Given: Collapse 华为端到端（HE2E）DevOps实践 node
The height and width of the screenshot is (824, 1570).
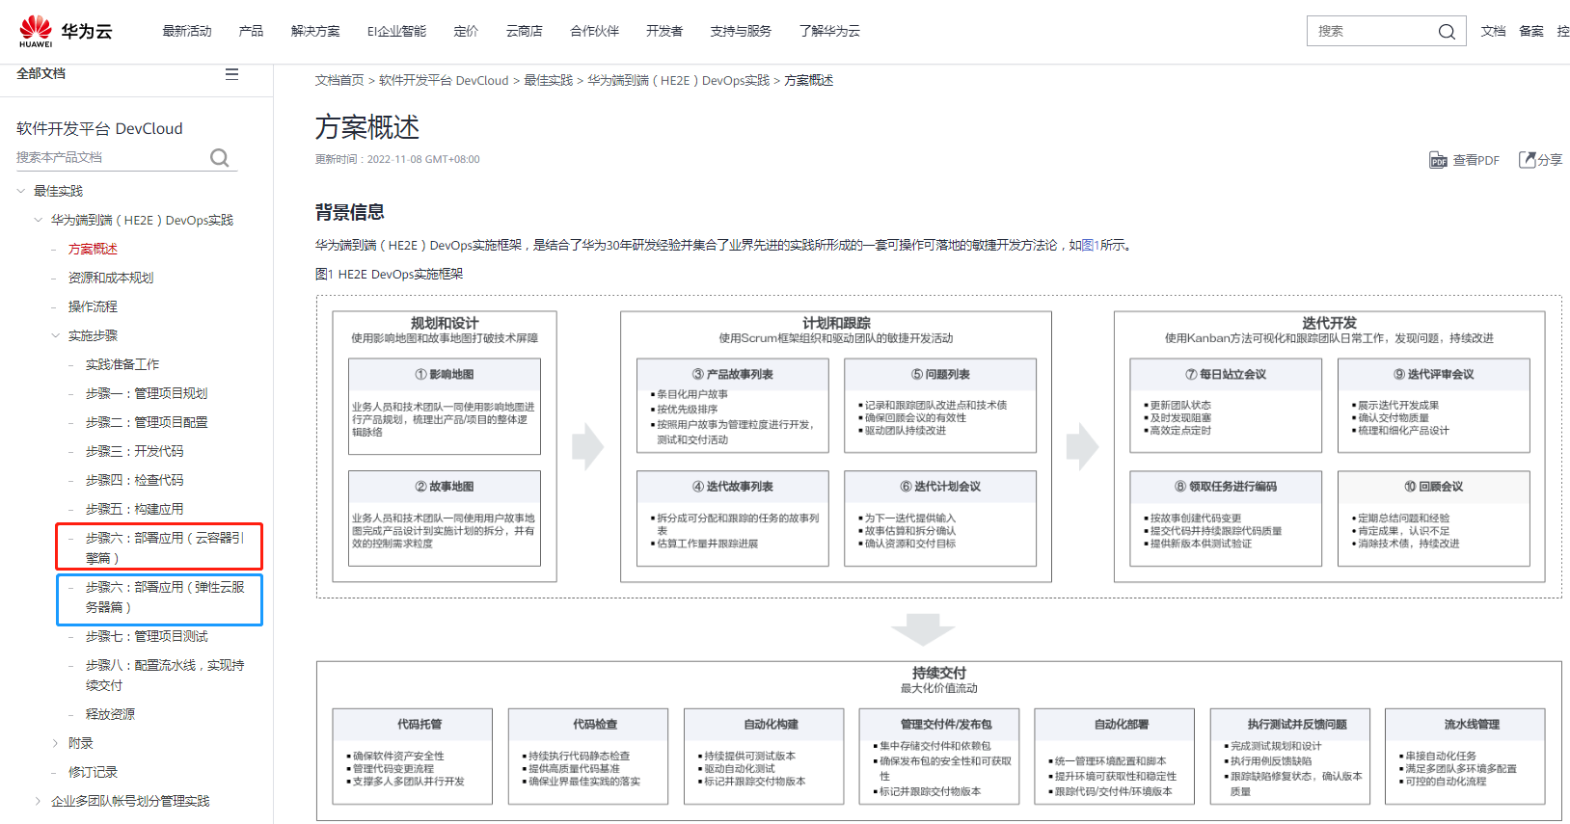Looking at the screenshot, I should point(39,220).
